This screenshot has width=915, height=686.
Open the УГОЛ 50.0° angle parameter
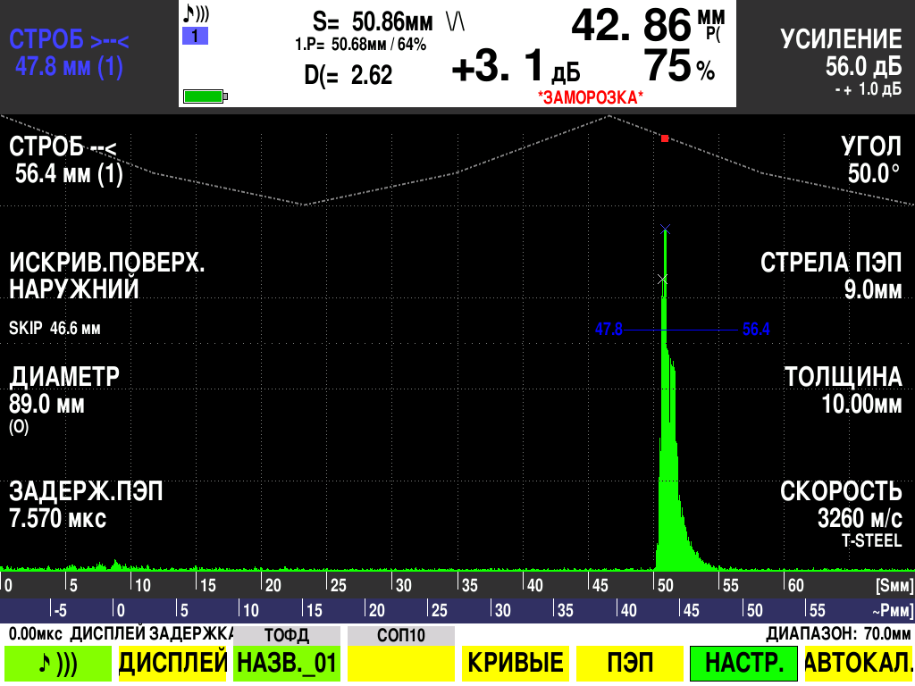coord(870,161)
